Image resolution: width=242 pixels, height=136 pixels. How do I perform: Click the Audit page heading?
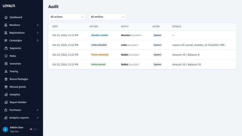(x=53, y=7)
